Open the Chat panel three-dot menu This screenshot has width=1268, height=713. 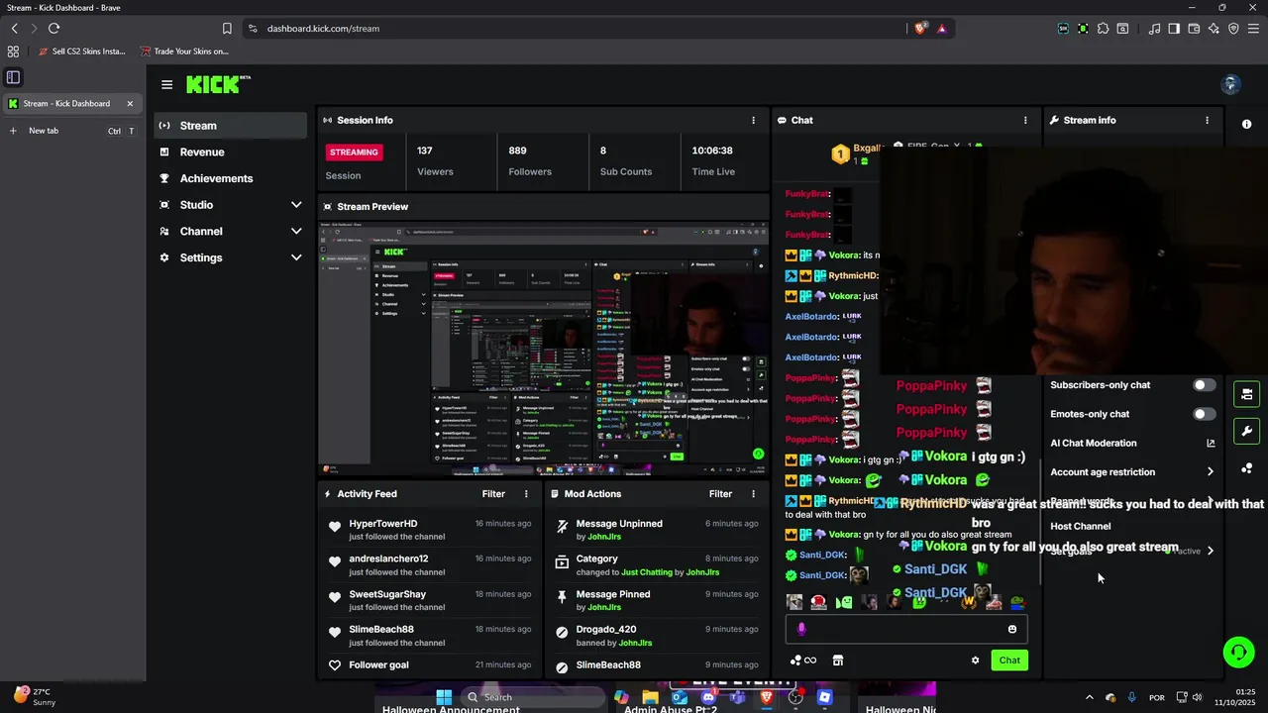tap(1025, 120)
